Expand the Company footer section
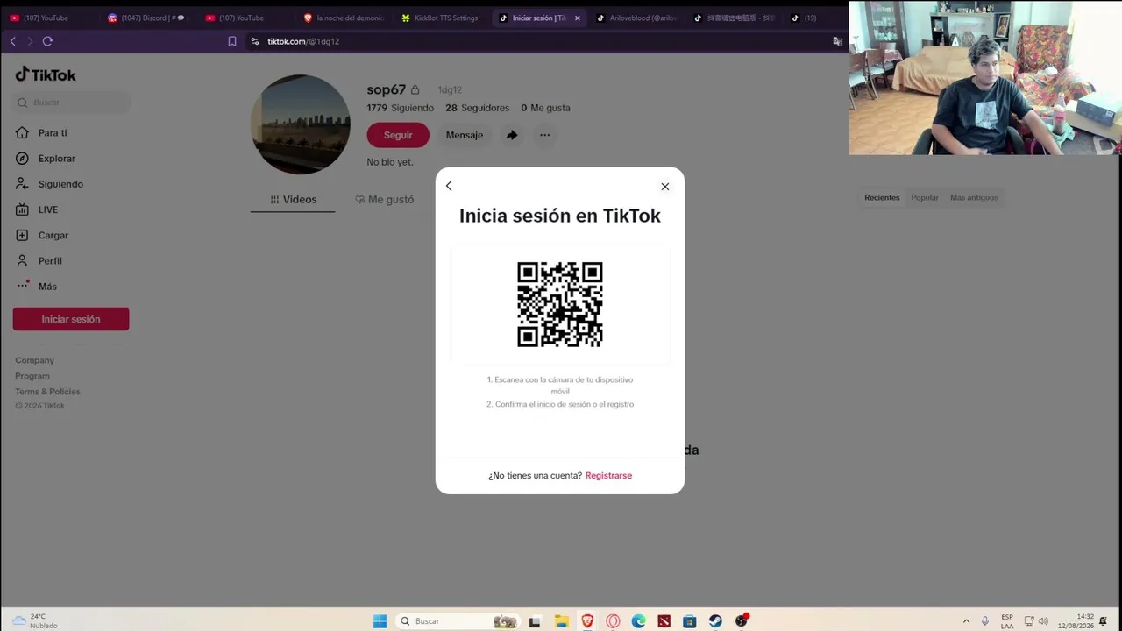Image resolution: width=1122 pixels, height=631 pixels. point(34,360)
